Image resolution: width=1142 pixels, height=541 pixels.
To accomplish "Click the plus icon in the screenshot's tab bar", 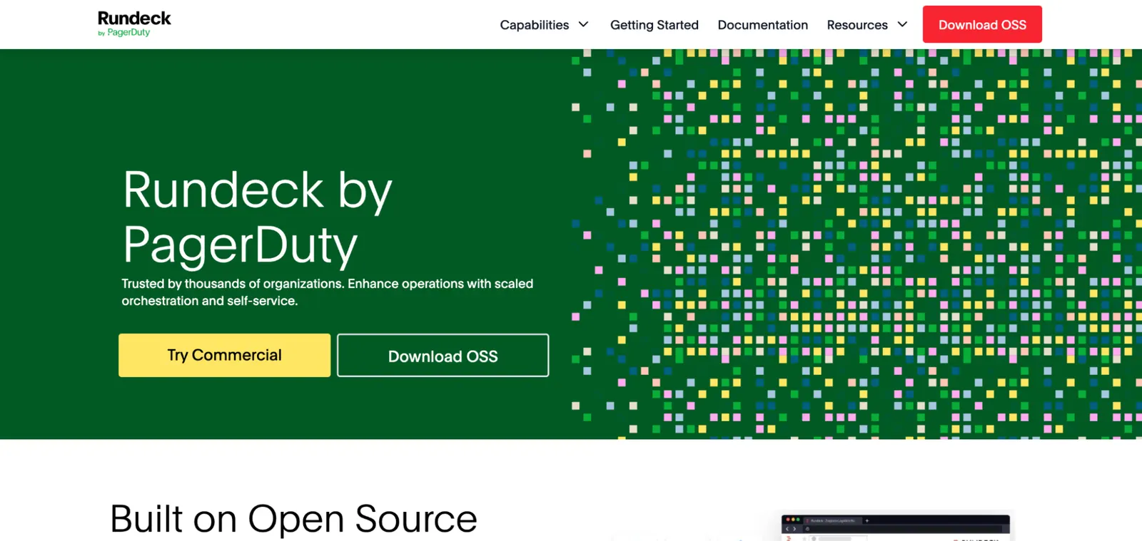I will 867,521.
